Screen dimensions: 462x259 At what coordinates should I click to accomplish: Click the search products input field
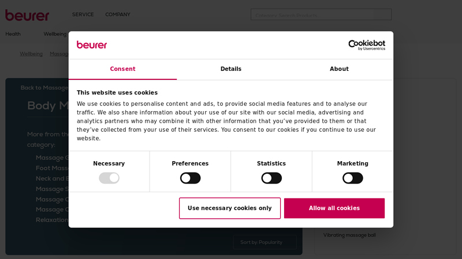pyautogui.click(x=321, y=15)
